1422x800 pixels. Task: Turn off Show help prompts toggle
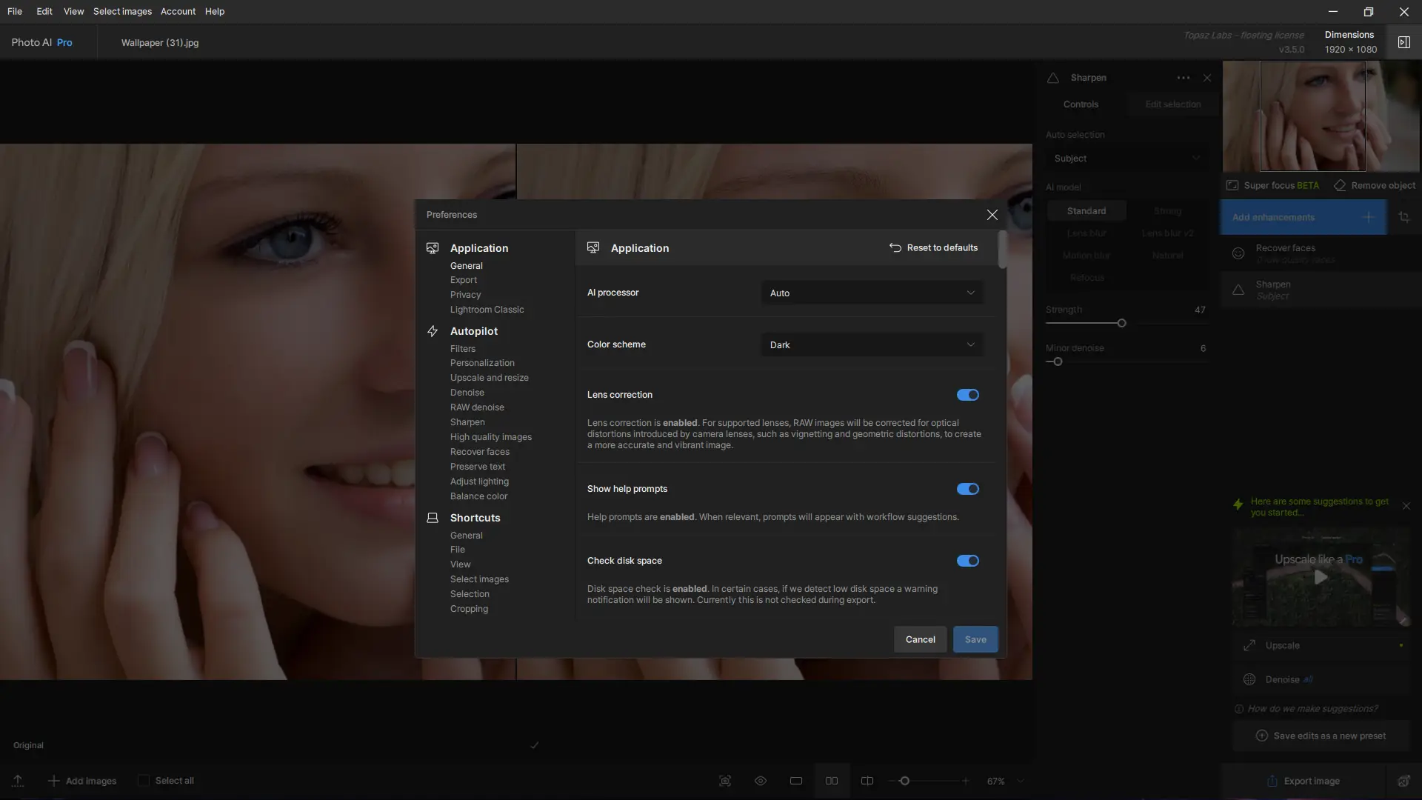(x=967, y=489)
